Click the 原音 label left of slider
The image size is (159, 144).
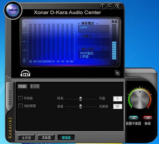pyautogui.click(x=60, y=106)
